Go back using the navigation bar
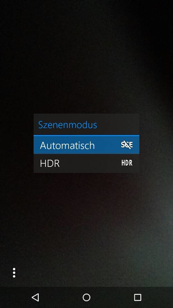Screen dimensions: 173x308 (35, 297)
